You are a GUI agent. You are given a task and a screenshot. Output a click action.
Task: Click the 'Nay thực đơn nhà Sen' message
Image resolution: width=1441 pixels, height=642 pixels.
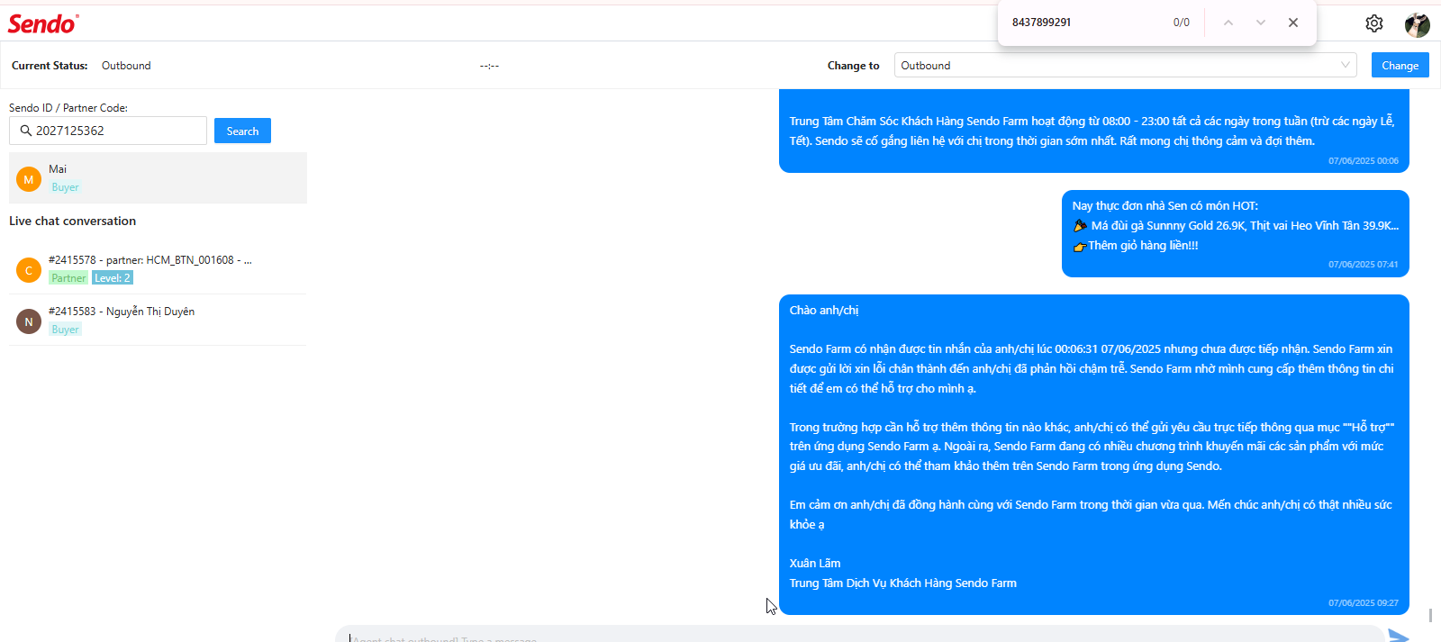(1235, 233)
